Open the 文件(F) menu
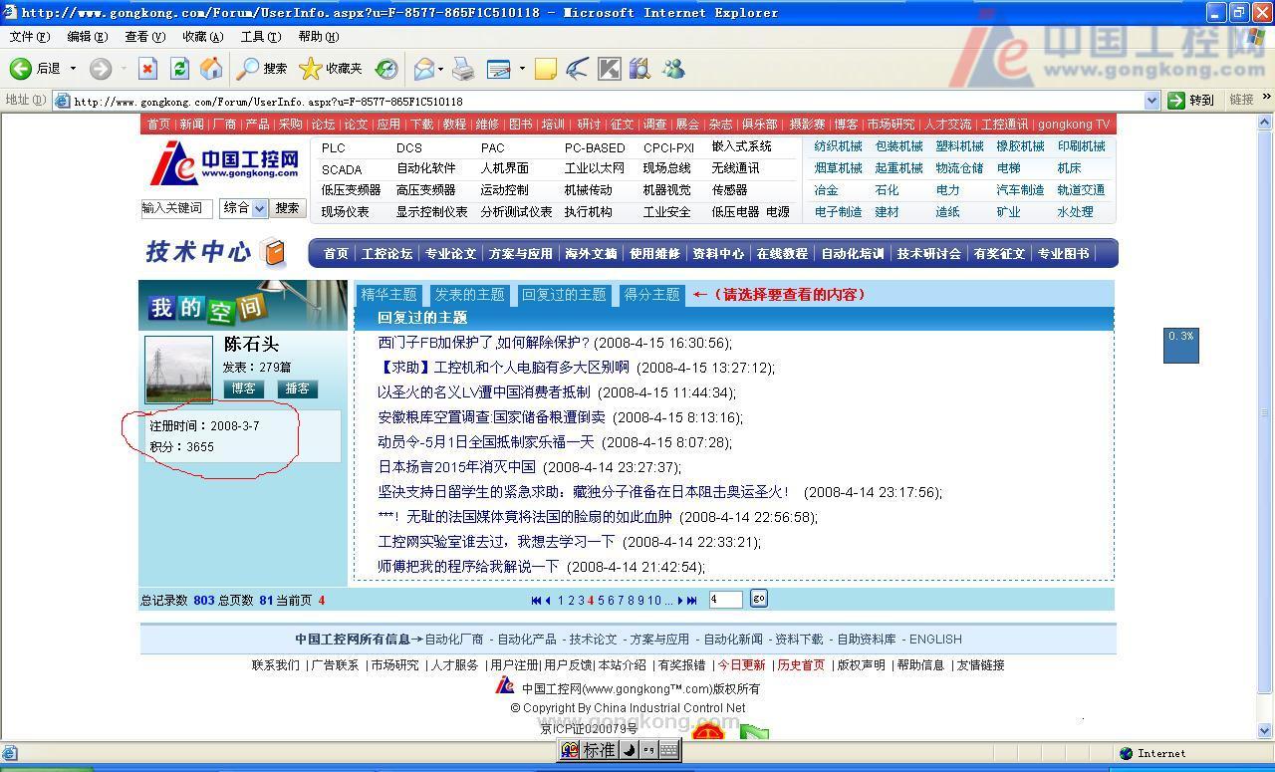The width and height of the screenshot is (1275, 772). point(30,37)
